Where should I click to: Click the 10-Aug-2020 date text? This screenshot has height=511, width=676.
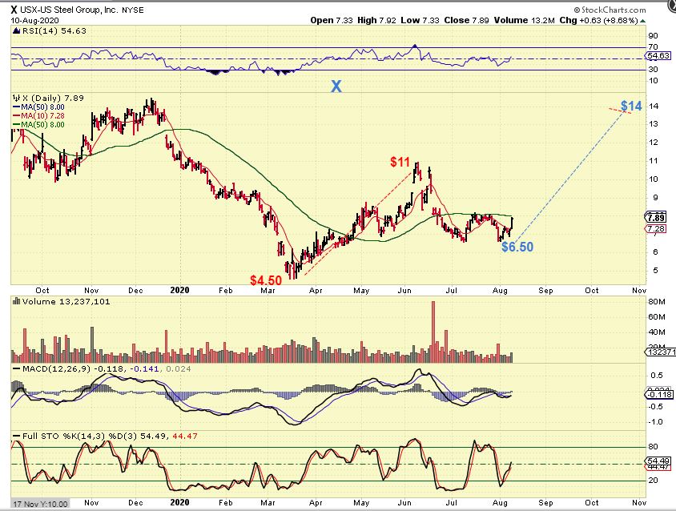35,20
